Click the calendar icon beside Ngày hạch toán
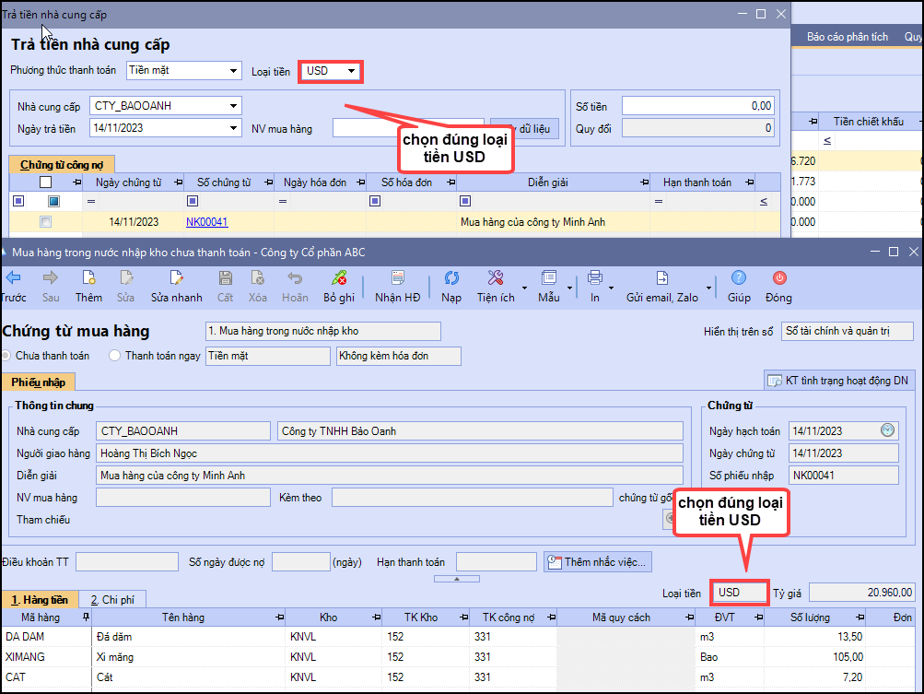 887,430
